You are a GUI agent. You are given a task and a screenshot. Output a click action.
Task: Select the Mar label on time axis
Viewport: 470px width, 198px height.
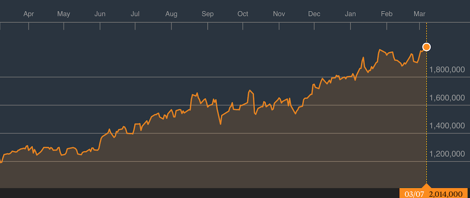tap(419, 14)
